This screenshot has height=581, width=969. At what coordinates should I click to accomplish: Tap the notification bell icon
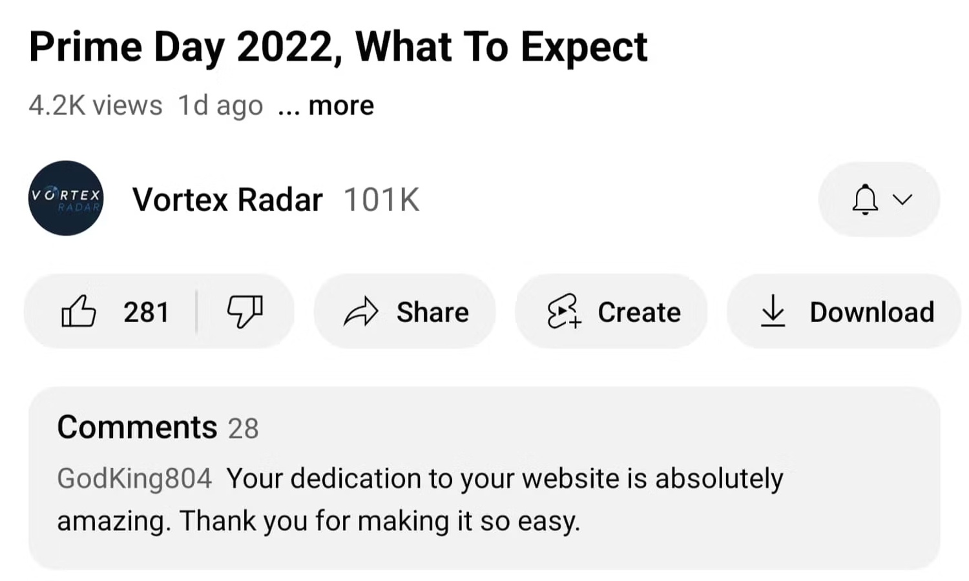click(x=865, y=199)
